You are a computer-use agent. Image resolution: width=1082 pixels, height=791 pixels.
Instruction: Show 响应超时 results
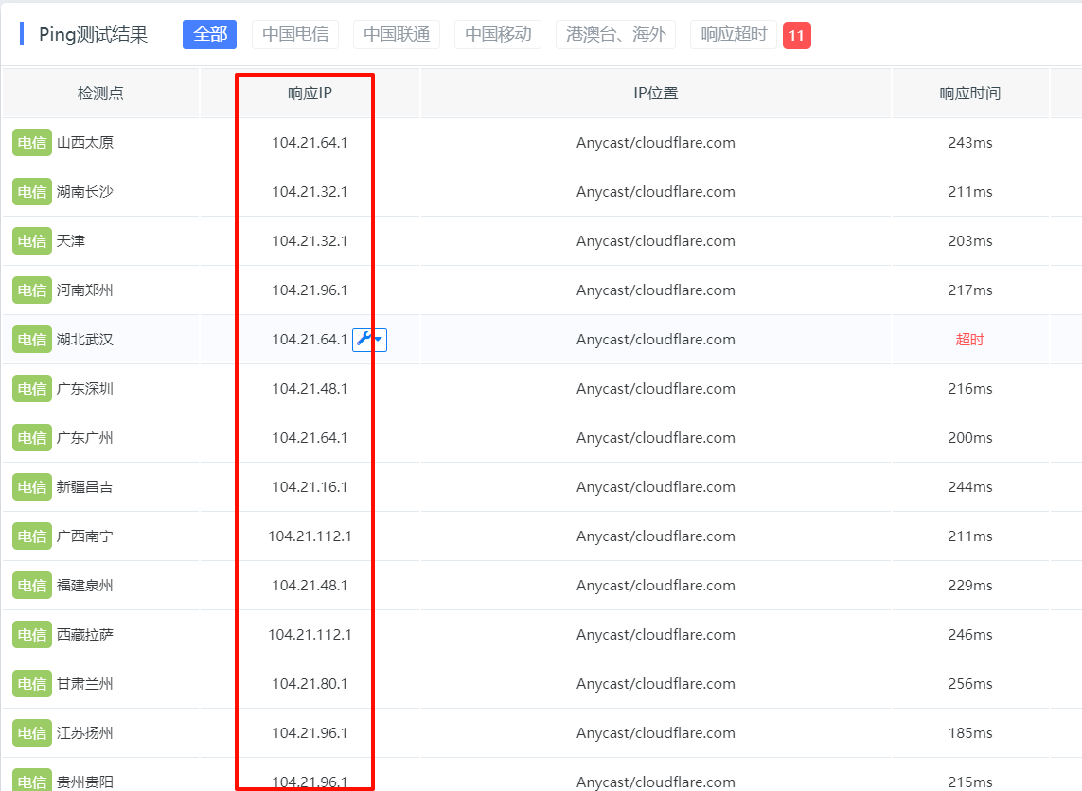coord(734,34)
